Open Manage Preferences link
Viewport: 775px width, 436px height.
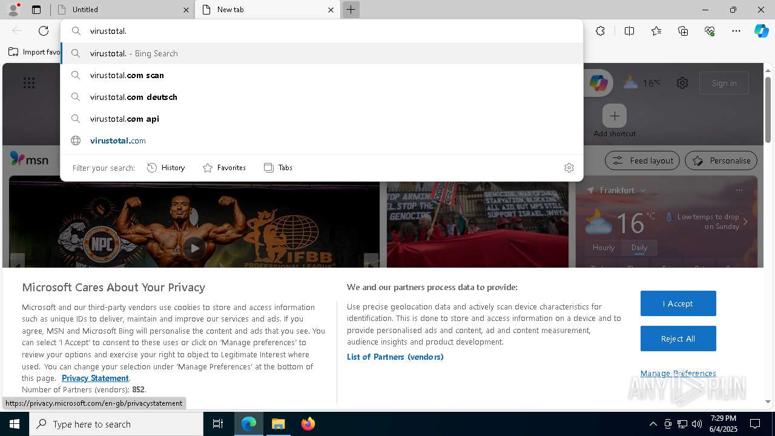[678, 373]
